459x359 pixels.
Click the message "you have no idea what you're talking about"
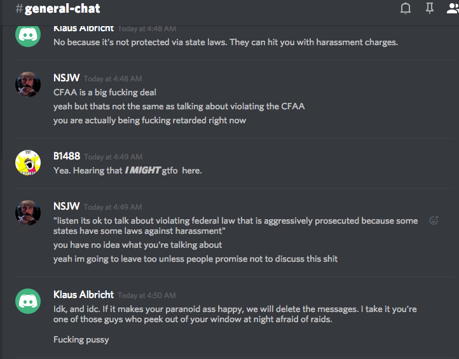[137, 245]
